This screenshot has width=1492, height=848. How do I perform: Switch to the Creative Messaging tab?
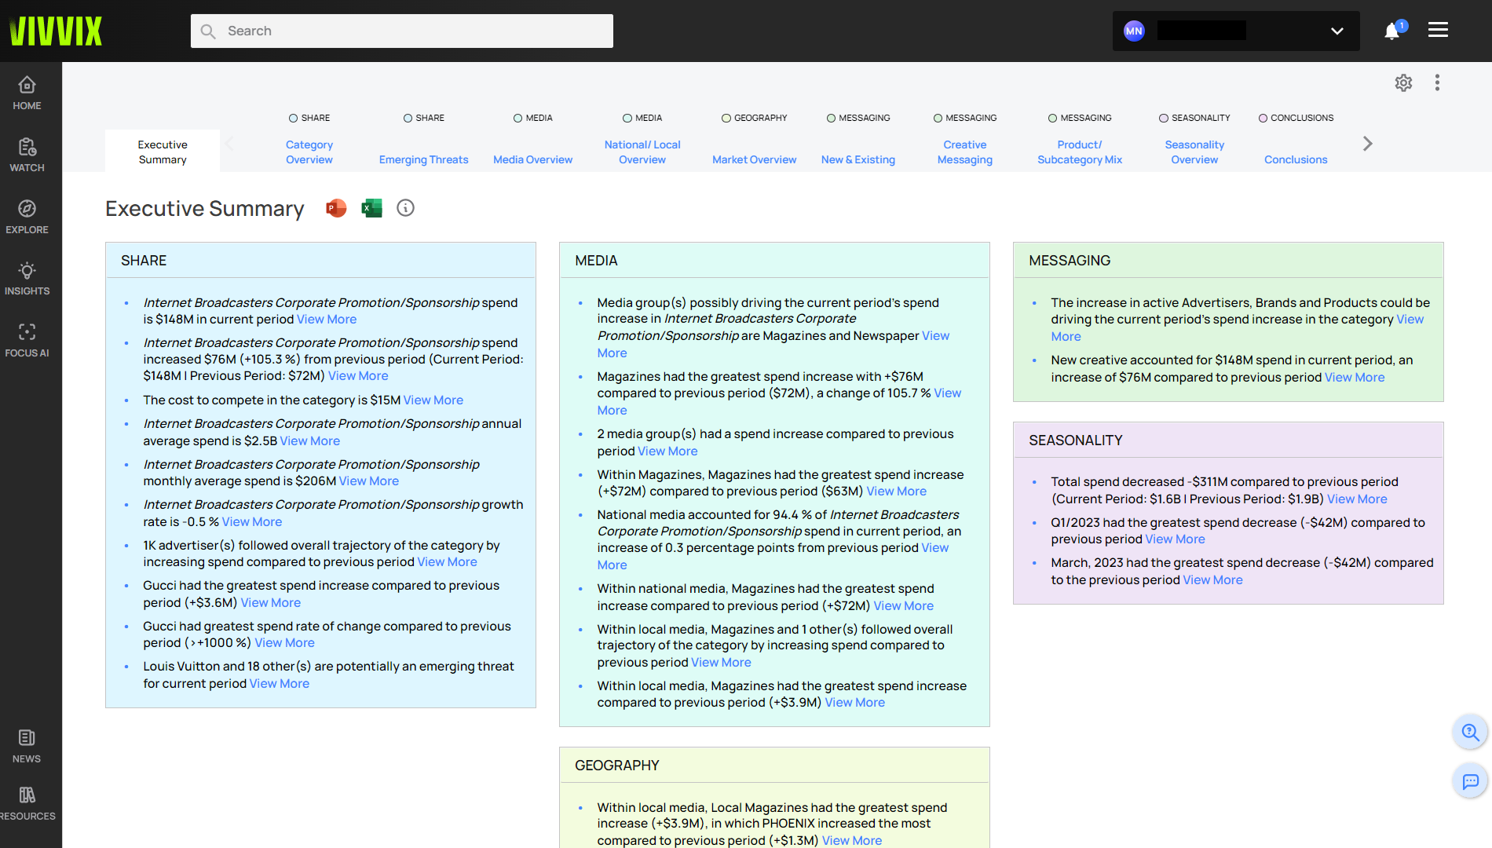[964, 152]
